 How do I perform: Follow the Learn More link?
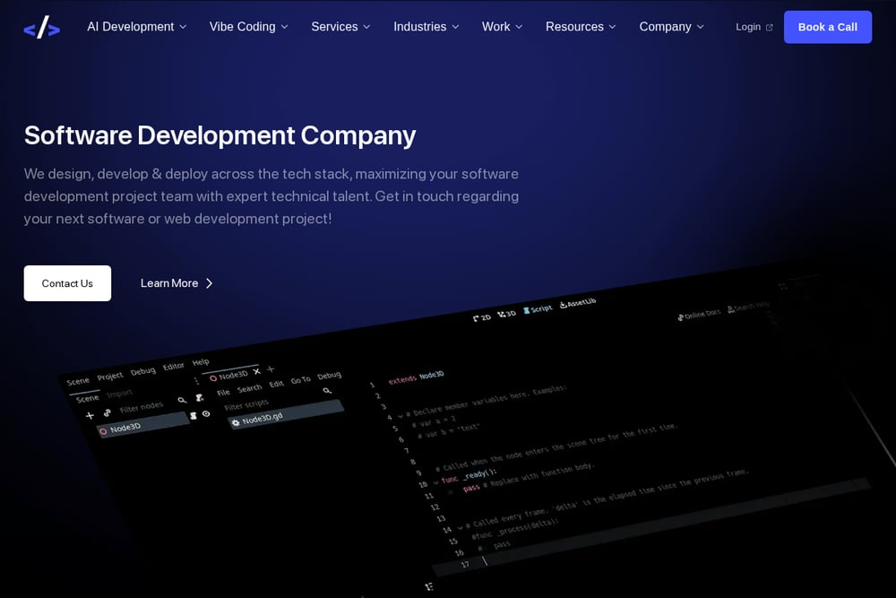177,283
